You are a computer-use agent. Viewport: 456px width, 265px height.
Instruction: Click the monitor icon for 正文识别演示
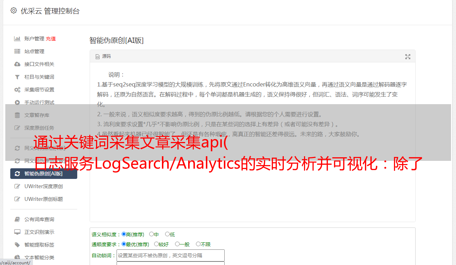click(17, 232)
